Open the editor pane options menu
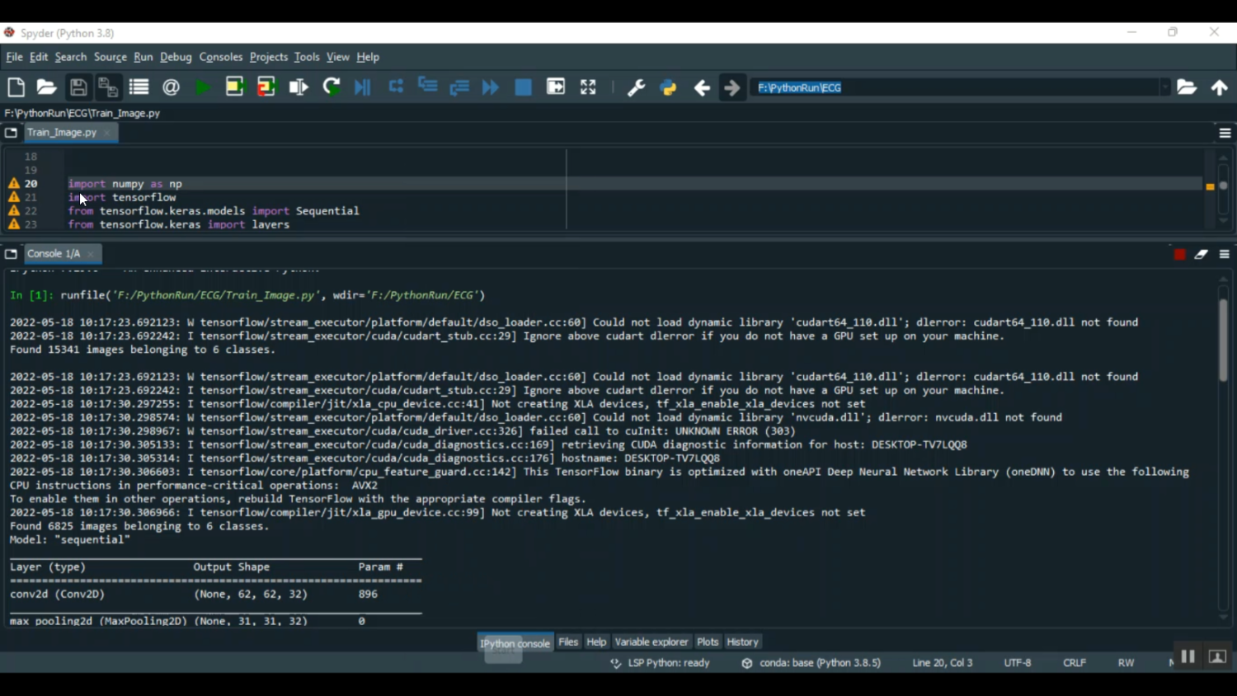This screenshot has width=1237, height=696. tap(1225, 133)
